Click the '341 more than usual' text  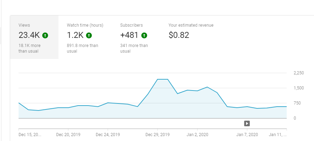134,48
